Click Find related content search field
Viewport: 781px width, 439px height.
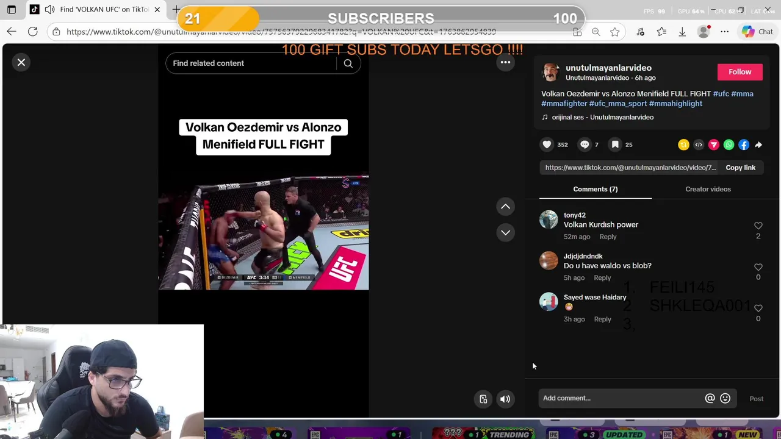pyautogui.click(x=251, y=63)
